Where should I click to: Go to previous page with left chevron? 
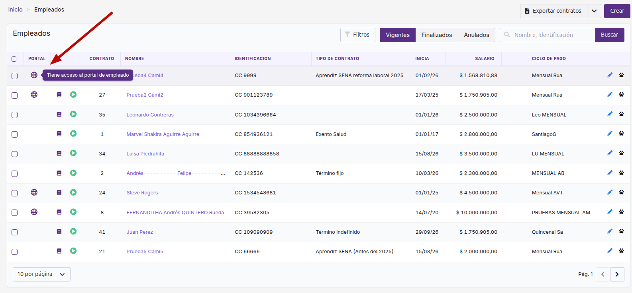pyautogui.click(x=603, y=274)
